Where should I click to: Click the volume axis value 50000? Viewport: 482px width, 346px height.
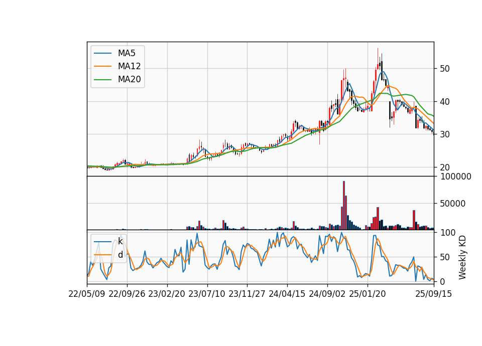[453, 204]
